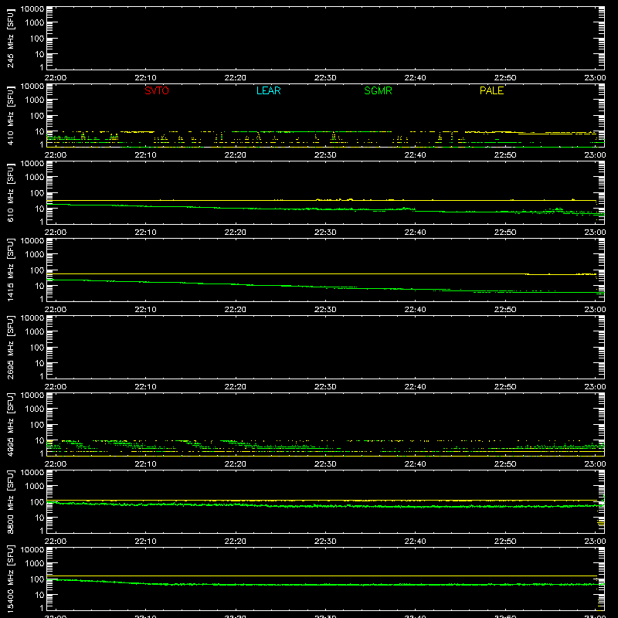Image resolution: width=618 pixels, height=618 pixels.
Task: Select the 410 MHz [SFU] axis title
Action: click(x=11, y=116)
